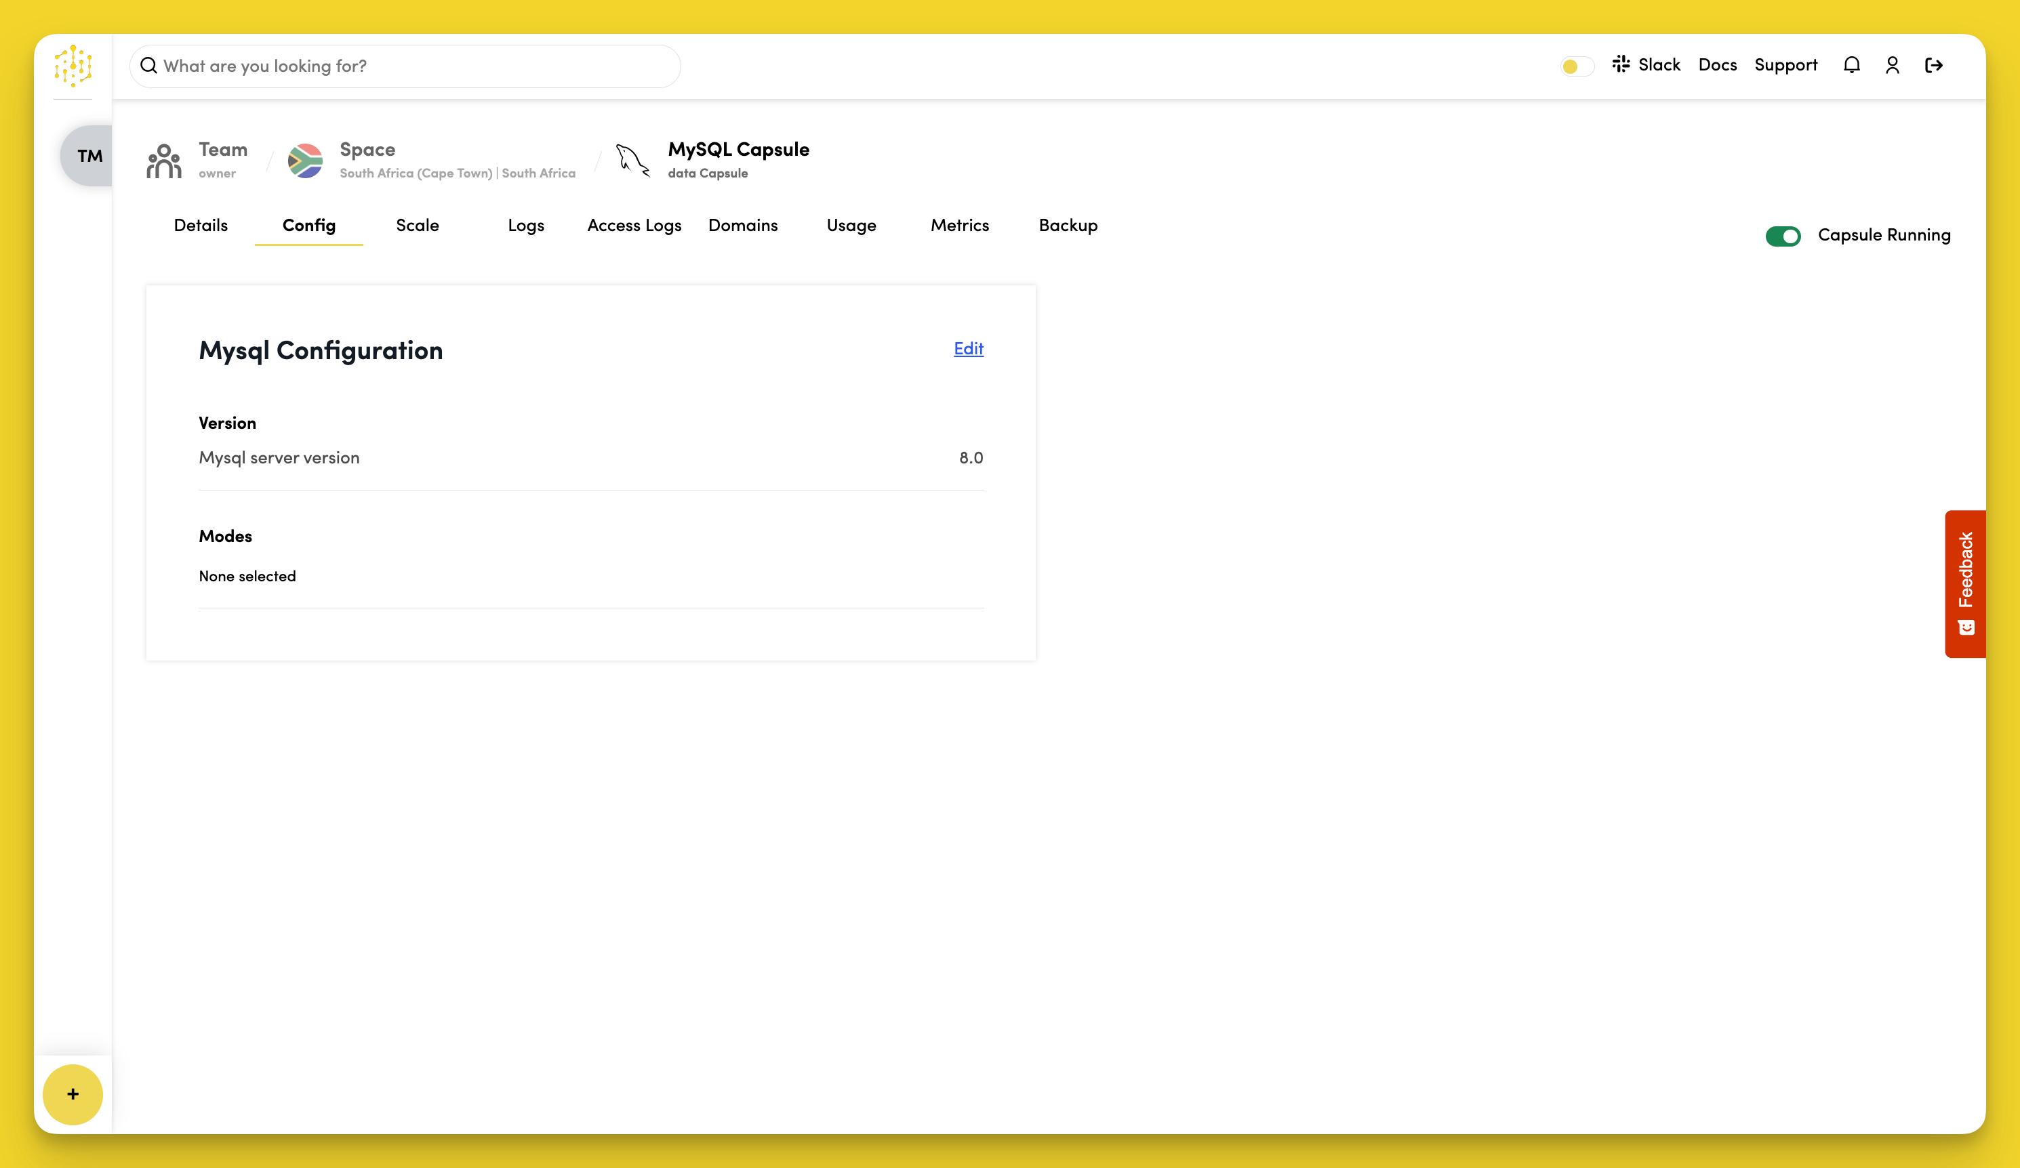
Task: Open the red Feedback side button
Action: click(1964, 583)
